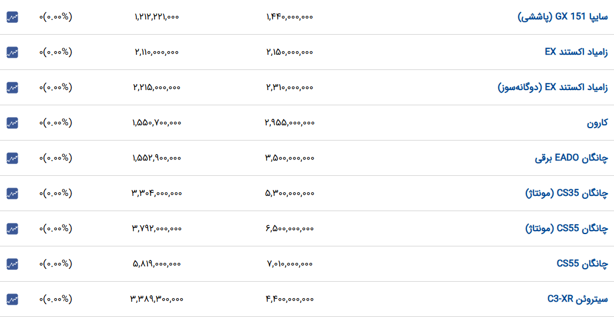Open chart icon for زامیاد اکستند EX row

(12, 52)
